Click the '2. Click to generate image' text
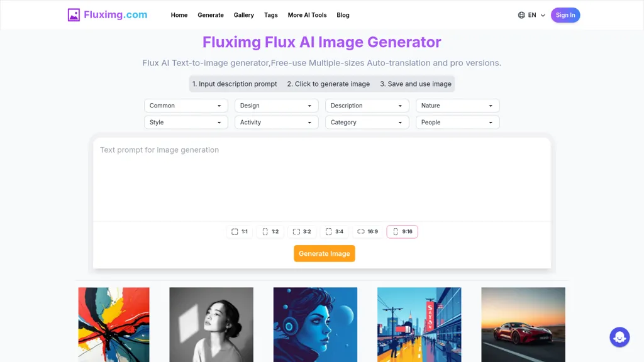 click(328, 84)
